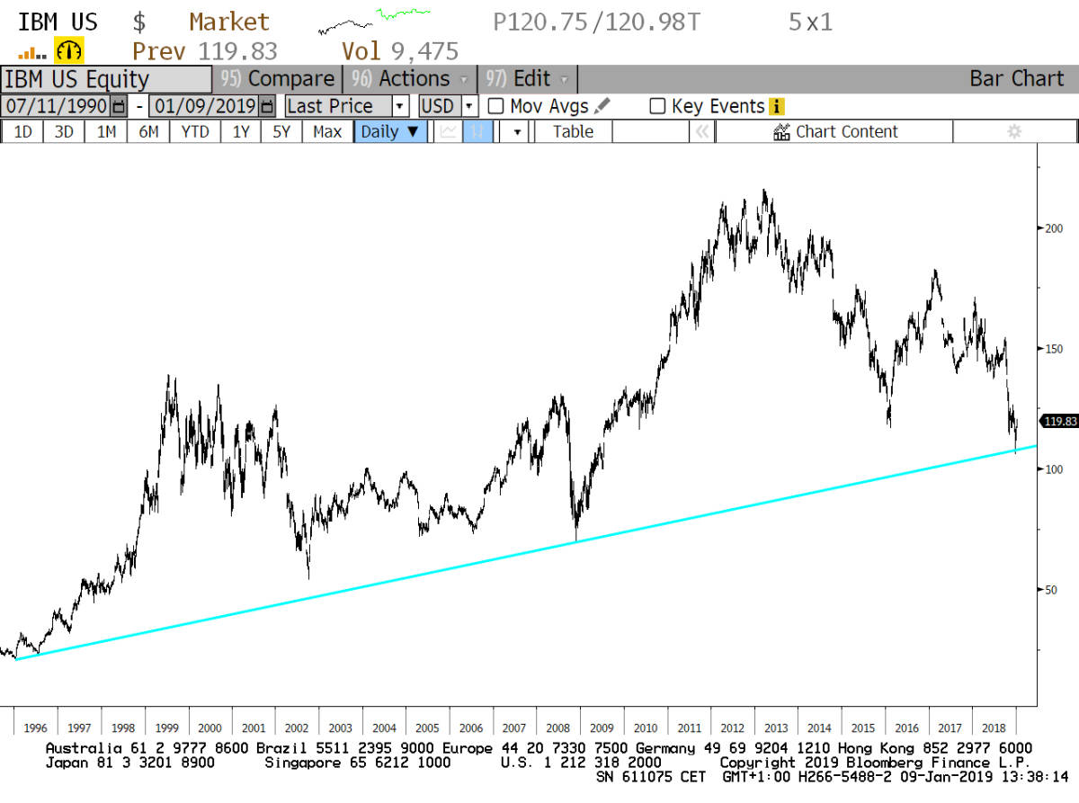Screen dimensions: 1079x803
Task: Click the yellow gauge icon beside Prev
Action: 69,50
